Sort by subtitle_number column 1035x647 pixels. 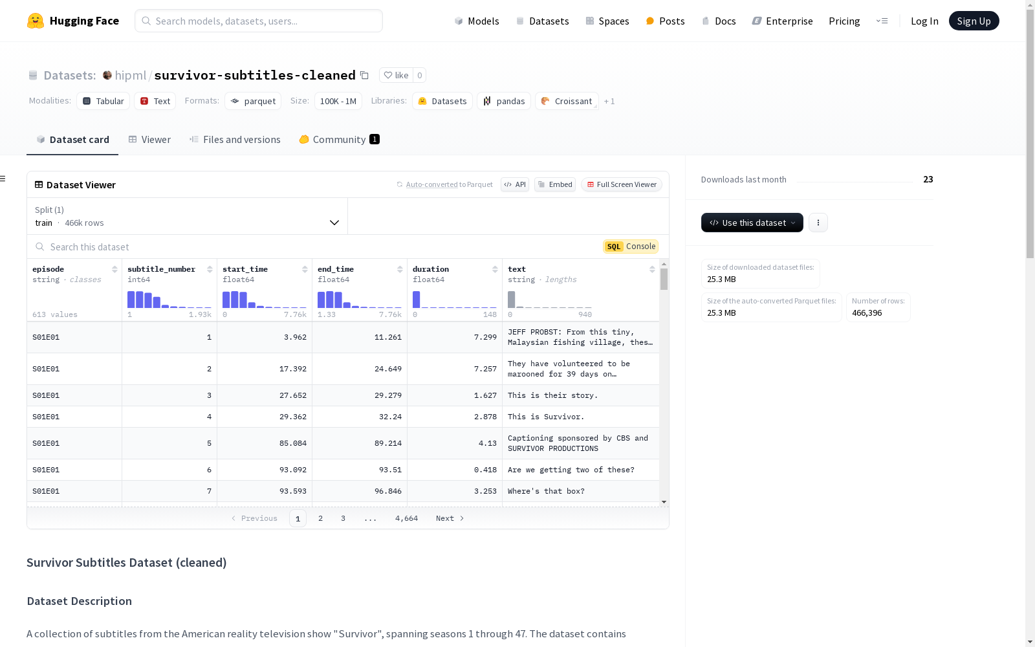(x=210, y=269)
